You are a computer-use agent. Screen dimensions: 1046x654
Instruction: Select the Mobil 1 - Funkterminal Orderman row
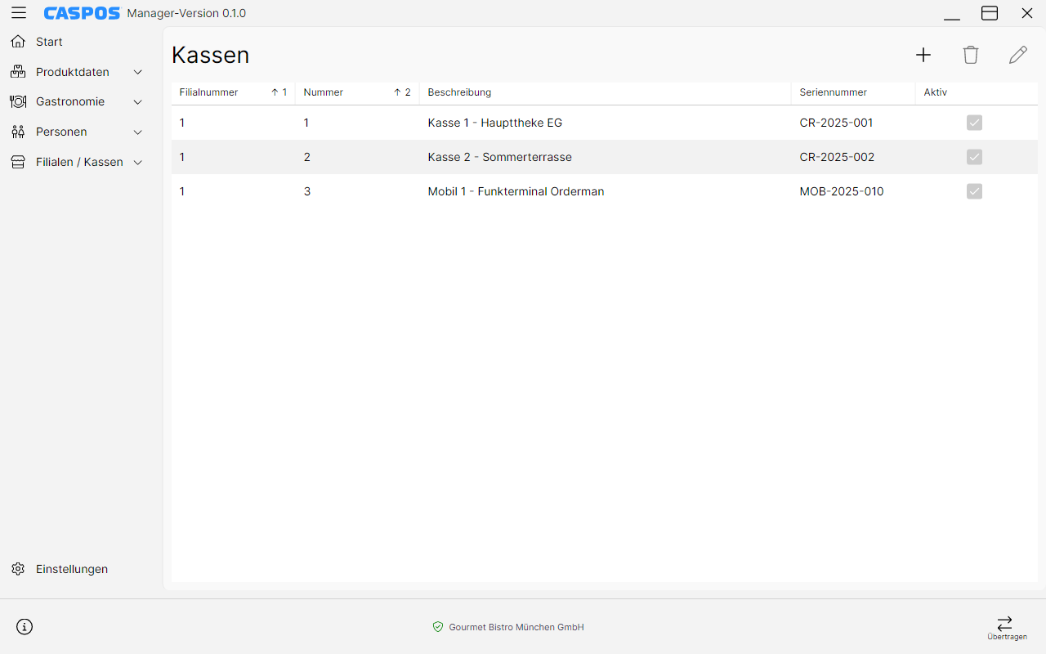pyautogui.click(x=605, y=191)
